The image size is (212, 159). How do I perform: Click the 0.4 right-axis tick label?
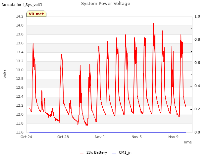point(197,86)
